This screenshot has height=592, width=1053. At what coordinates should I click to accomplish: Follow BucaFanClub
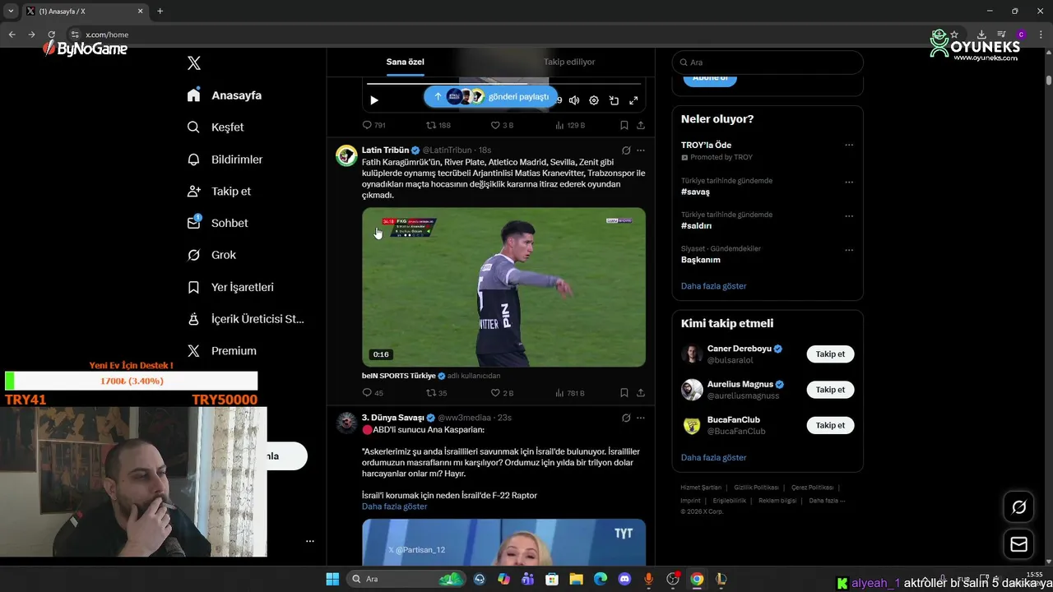pyautogui.click(x=830, y=425)
